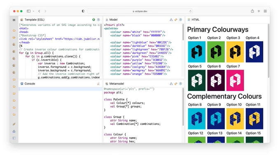Open help for the Model panel
The image size is (280, 156).
(180, 20)
